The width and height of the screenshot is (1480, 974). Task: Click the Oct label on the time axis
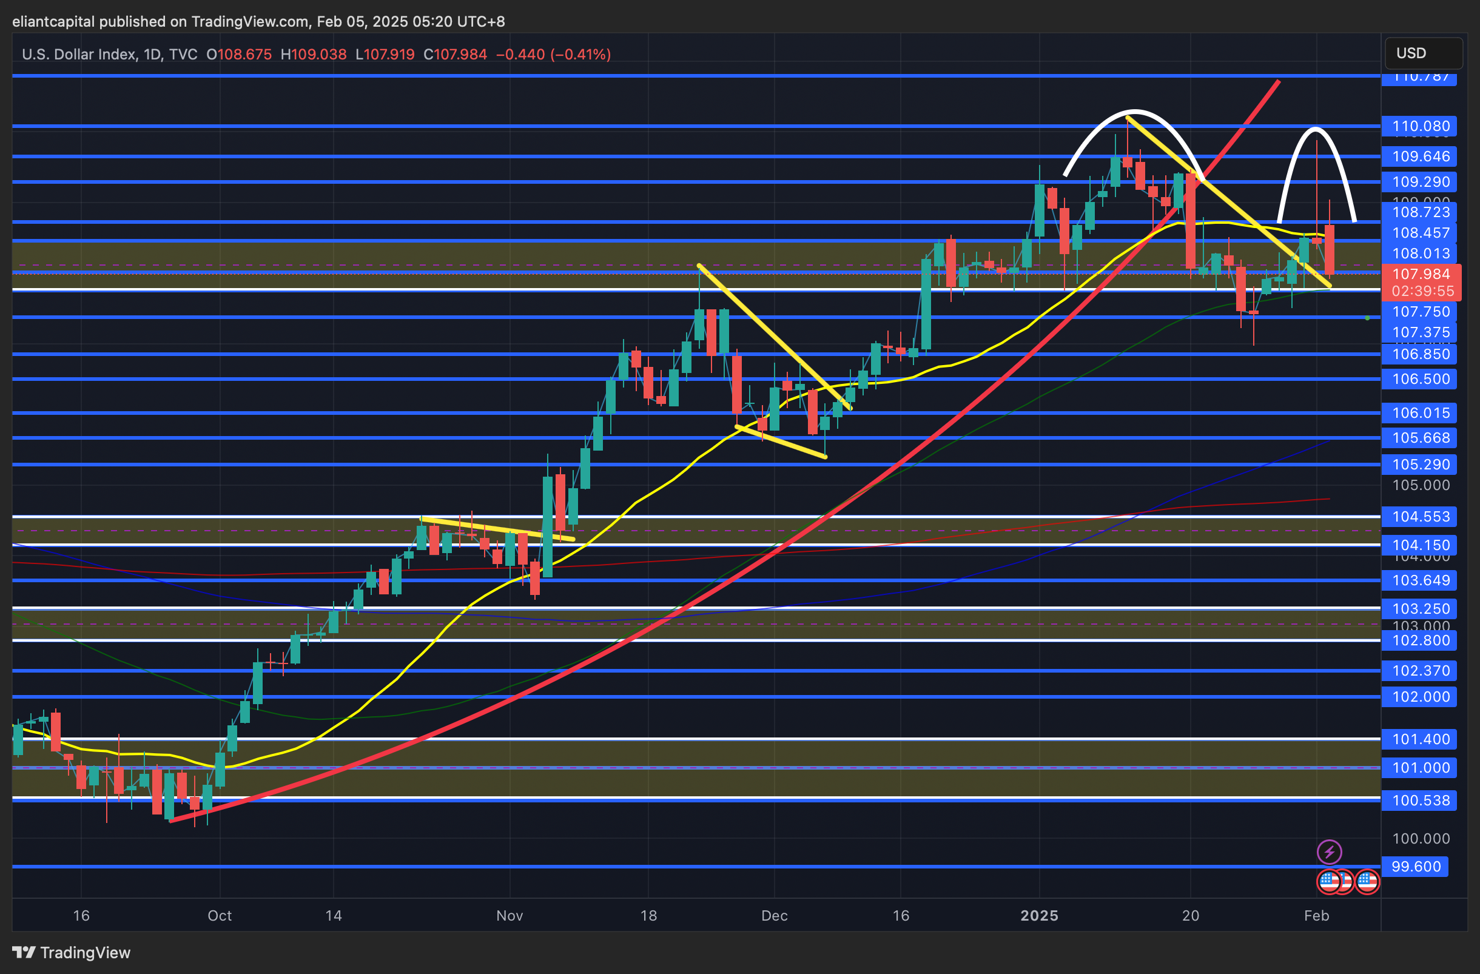tap(220, 916)
